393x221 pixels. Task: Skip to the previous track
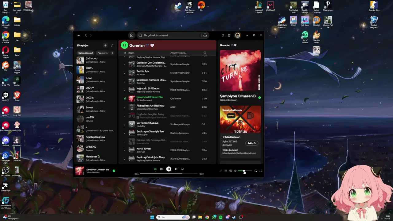[x=161, y=169]
